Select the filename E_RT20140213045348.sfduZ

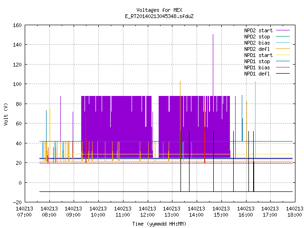(159, 16)
